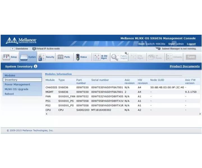Click part number 00WT032

[82, 96]
